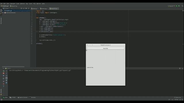Toggle the Structure tool window side tab

pyautogui.click(x=1, y=21)
